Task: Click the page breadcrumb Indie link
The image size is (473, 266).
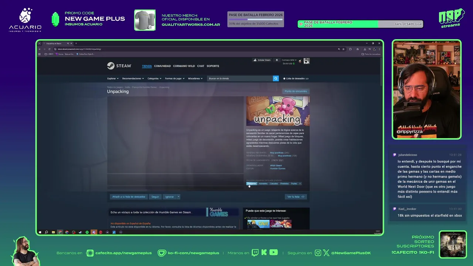Action: point(127,87)
